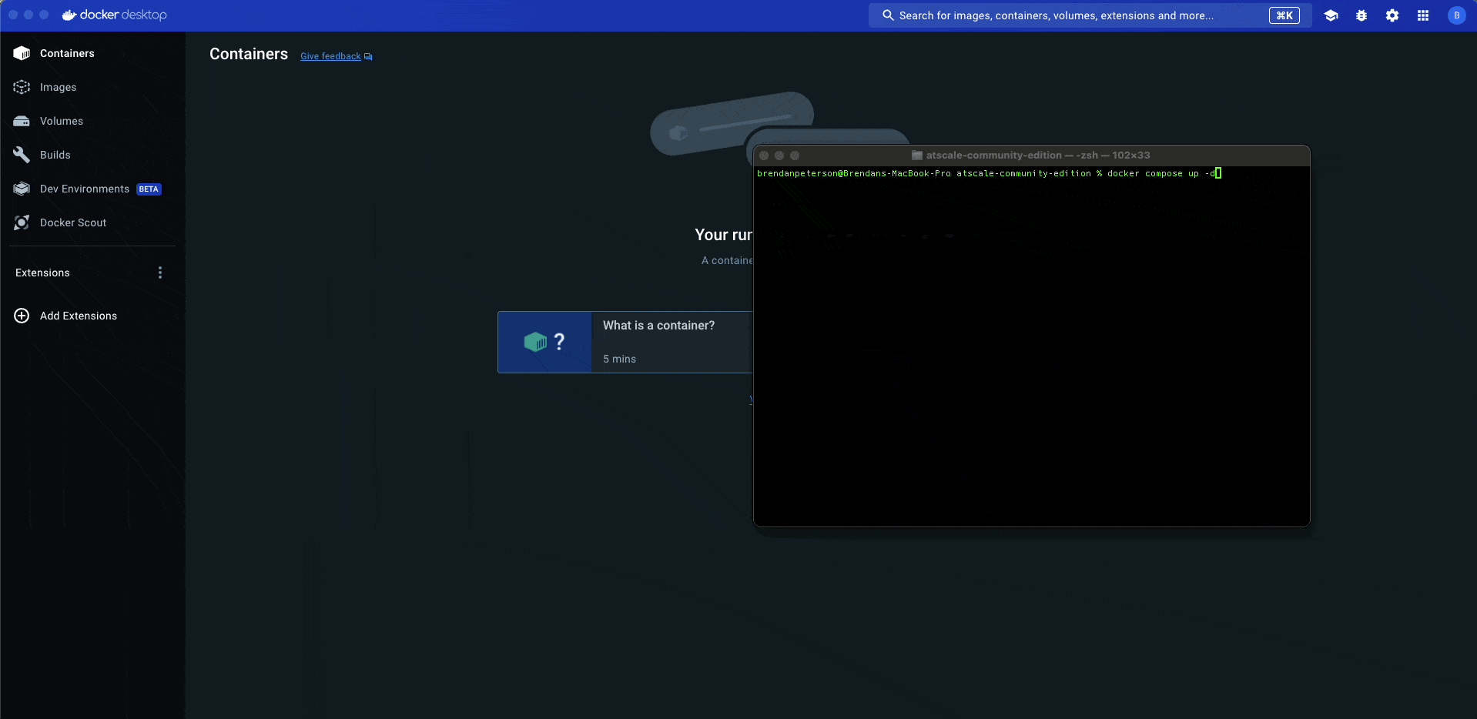Select the Dev Environments menu label
1477x719 pixels.
pyautogui.click(x=85, y=189)
